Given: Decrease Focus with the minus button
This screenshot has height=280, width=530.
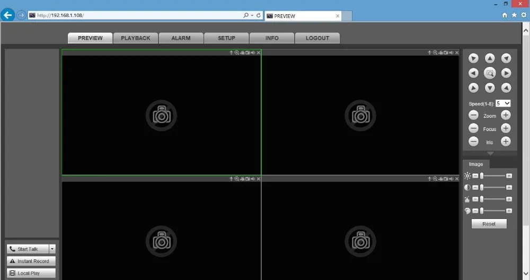Looking at the screenshot, I should tap(473, 128).
